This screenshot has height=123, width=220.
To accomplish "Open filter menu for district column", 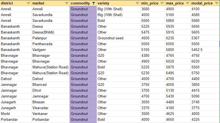I will tap(29, 3).
